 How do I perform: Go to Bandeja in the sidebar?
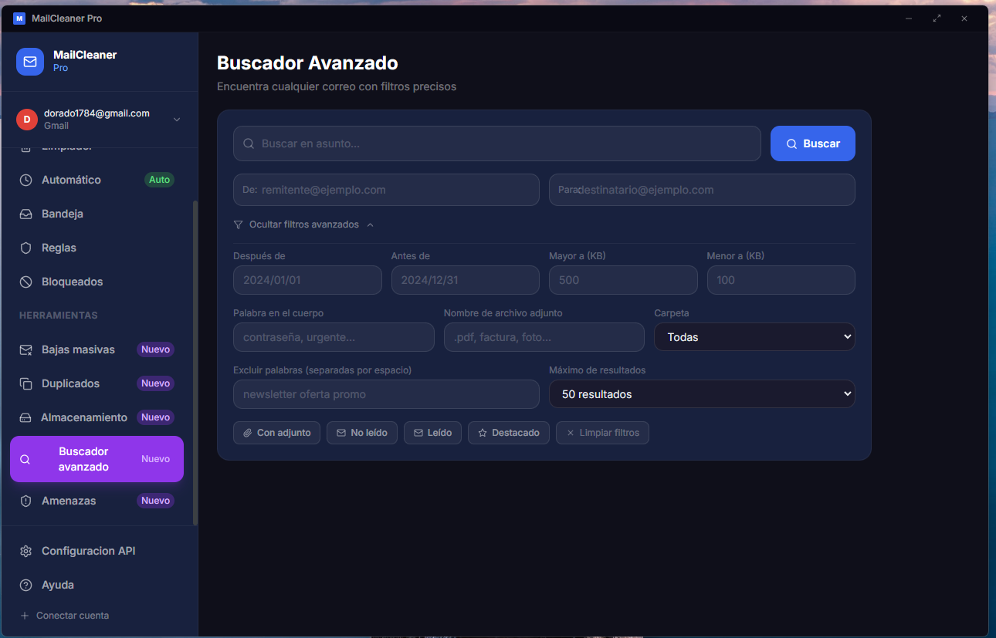(97, 214)
